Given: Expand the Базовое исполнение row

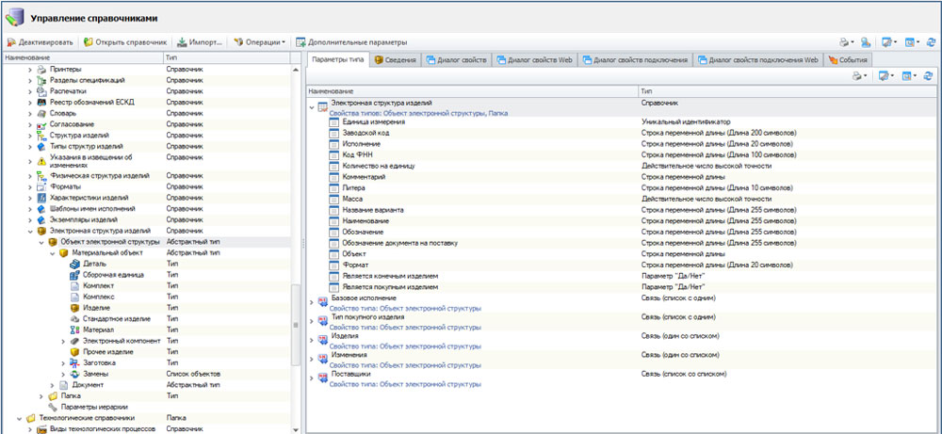Looking at the screenshot, I should click(x=313, y=301).
